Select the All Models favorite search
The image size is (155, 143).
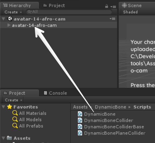27,120
